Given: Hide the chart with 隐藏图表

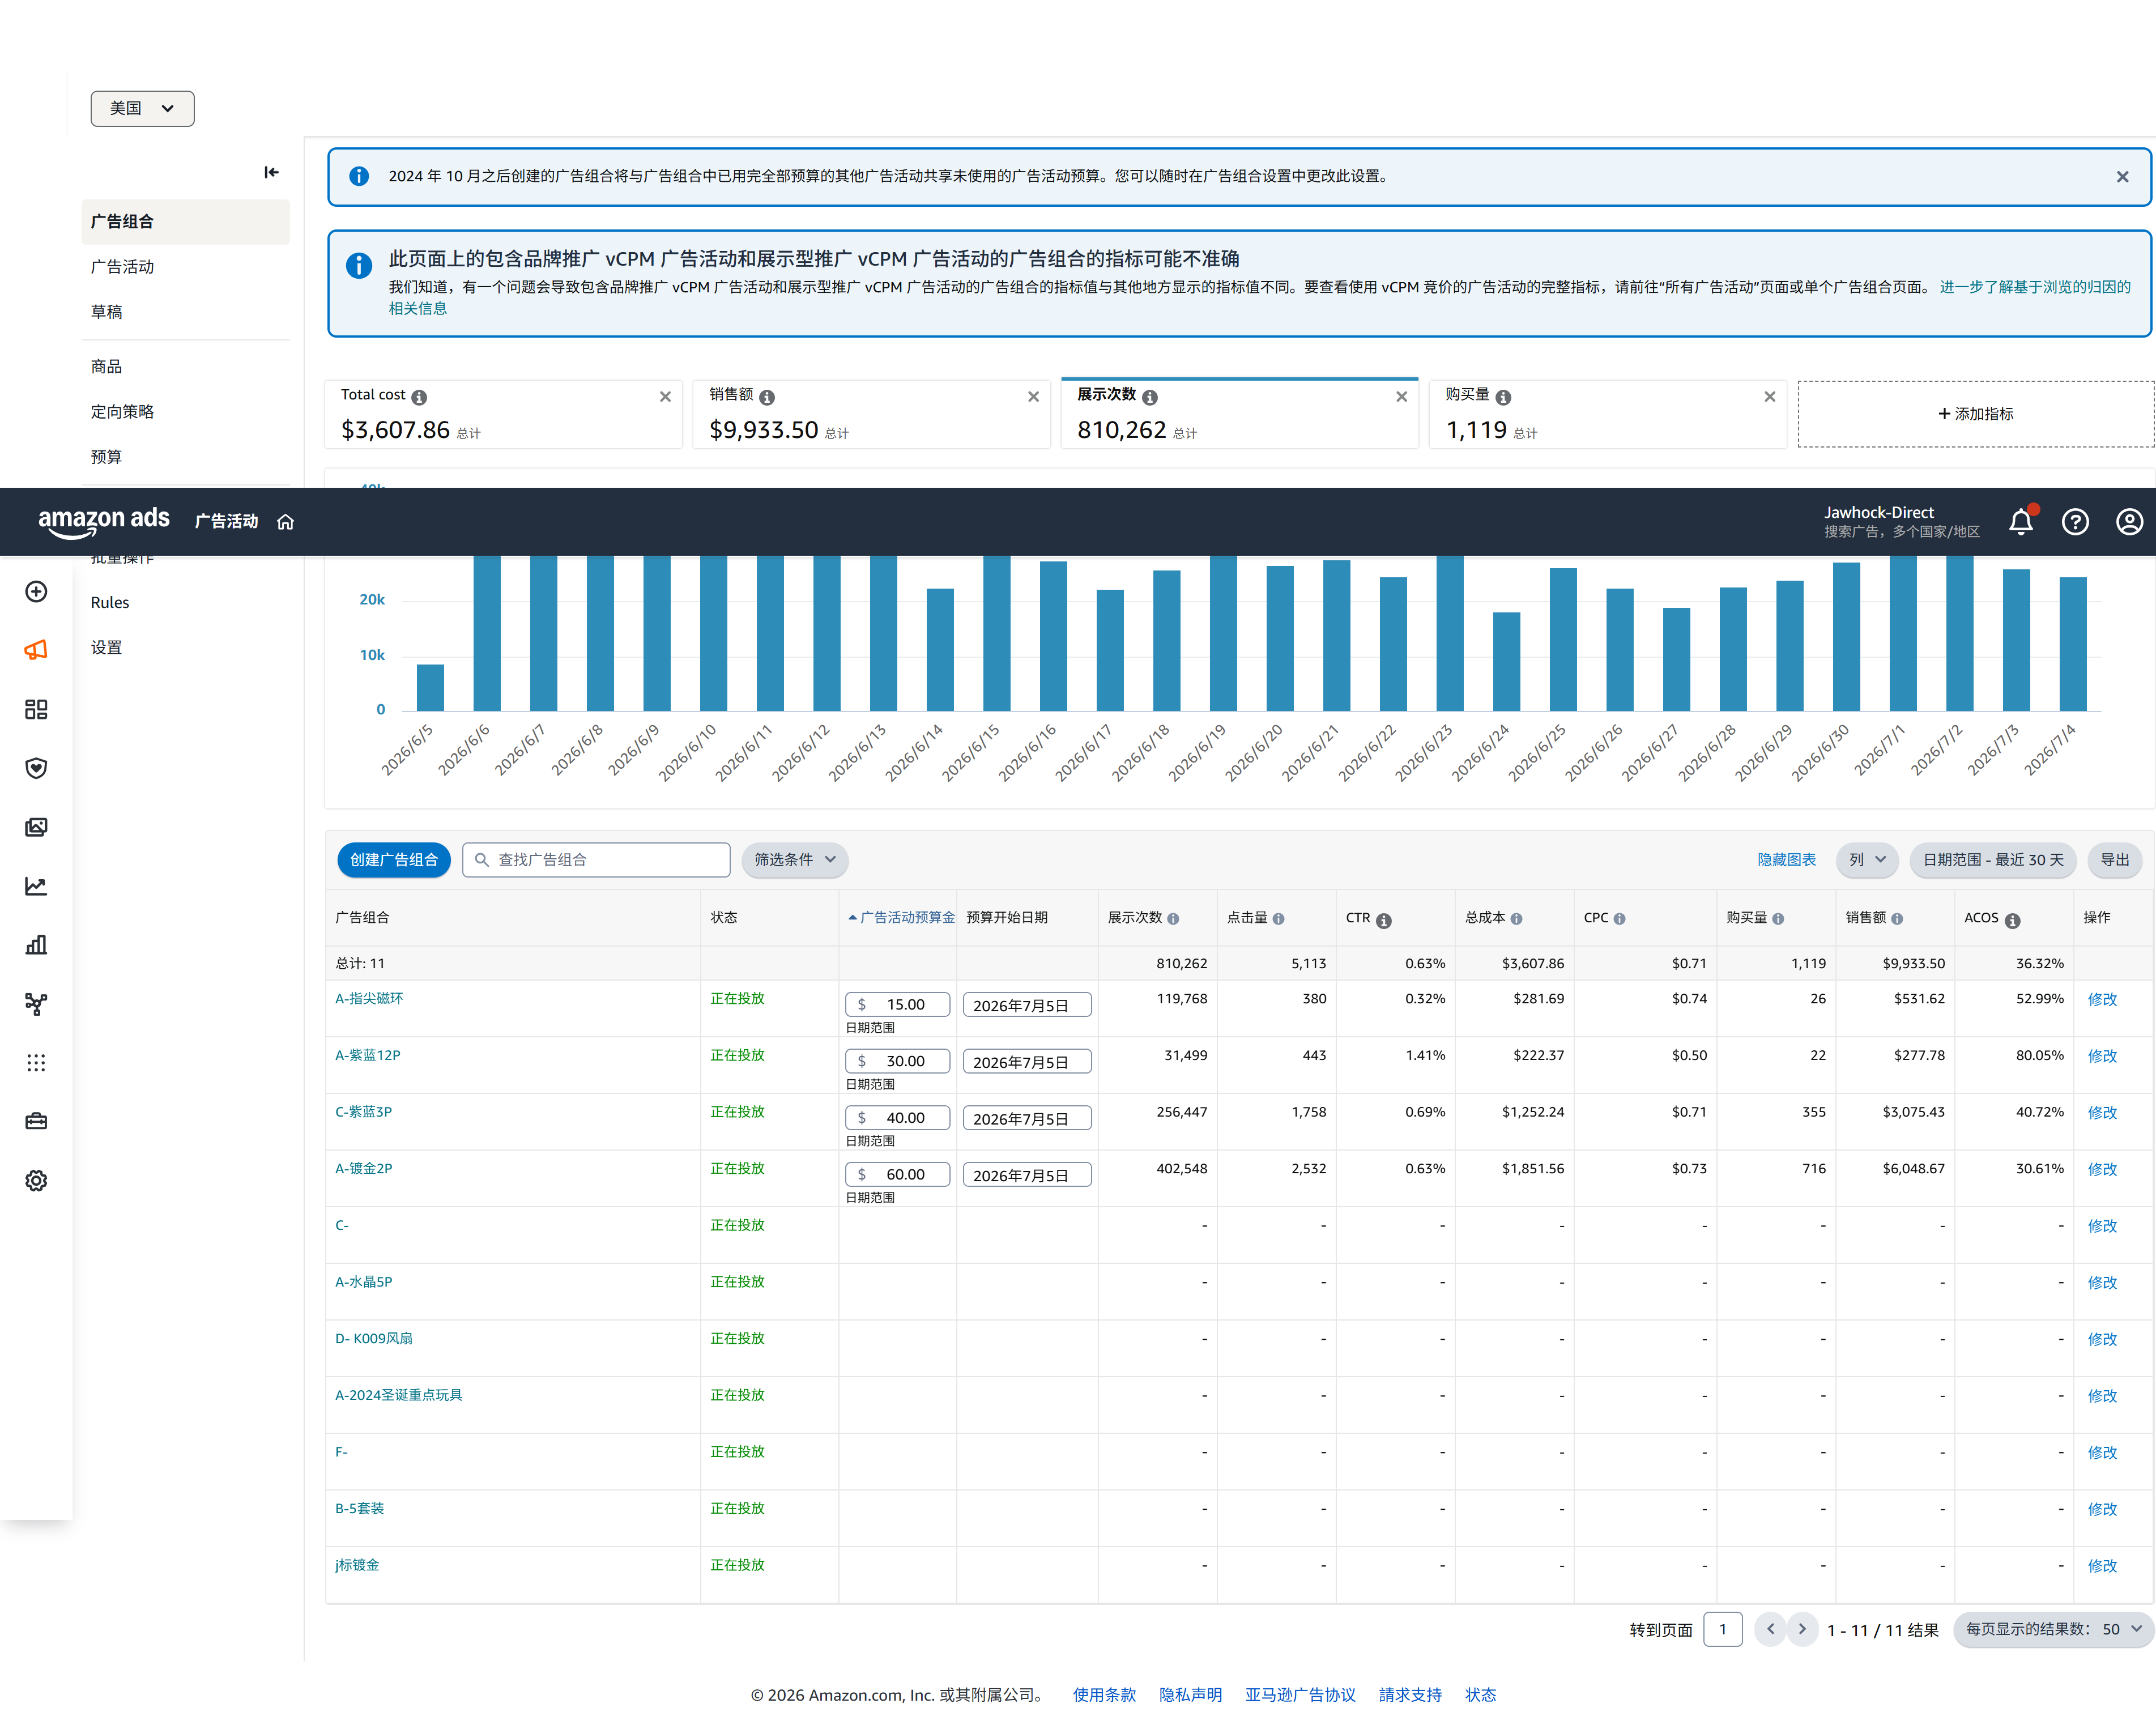Looking at the screenshot, I should point(1786,859).
